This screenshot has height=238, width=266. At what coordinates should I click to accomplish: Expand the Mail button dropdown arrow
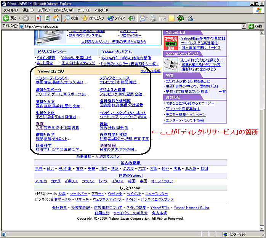(x=147, y=18)
